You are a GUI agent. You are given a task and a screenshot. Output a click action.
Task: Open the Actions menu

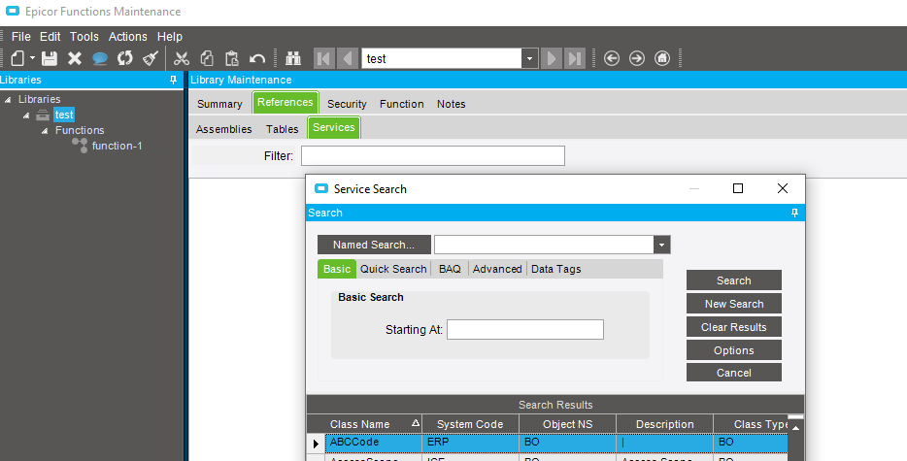[128, 37]
